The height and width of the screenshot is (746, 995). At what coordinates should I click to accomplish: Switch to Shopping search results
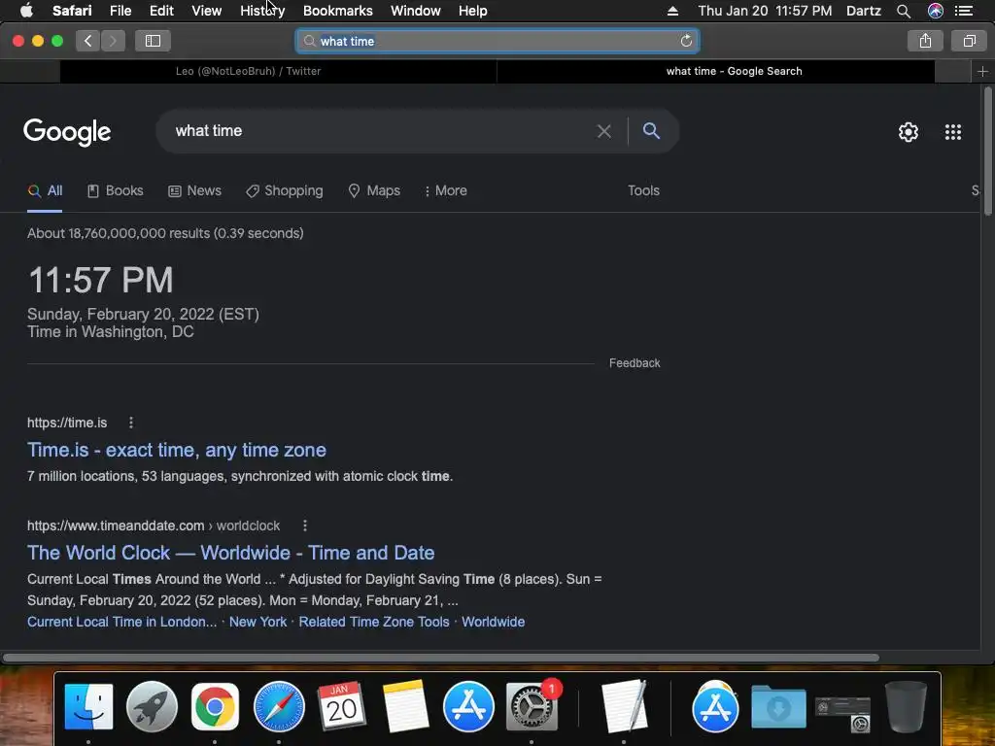click(x=285, y=190)
